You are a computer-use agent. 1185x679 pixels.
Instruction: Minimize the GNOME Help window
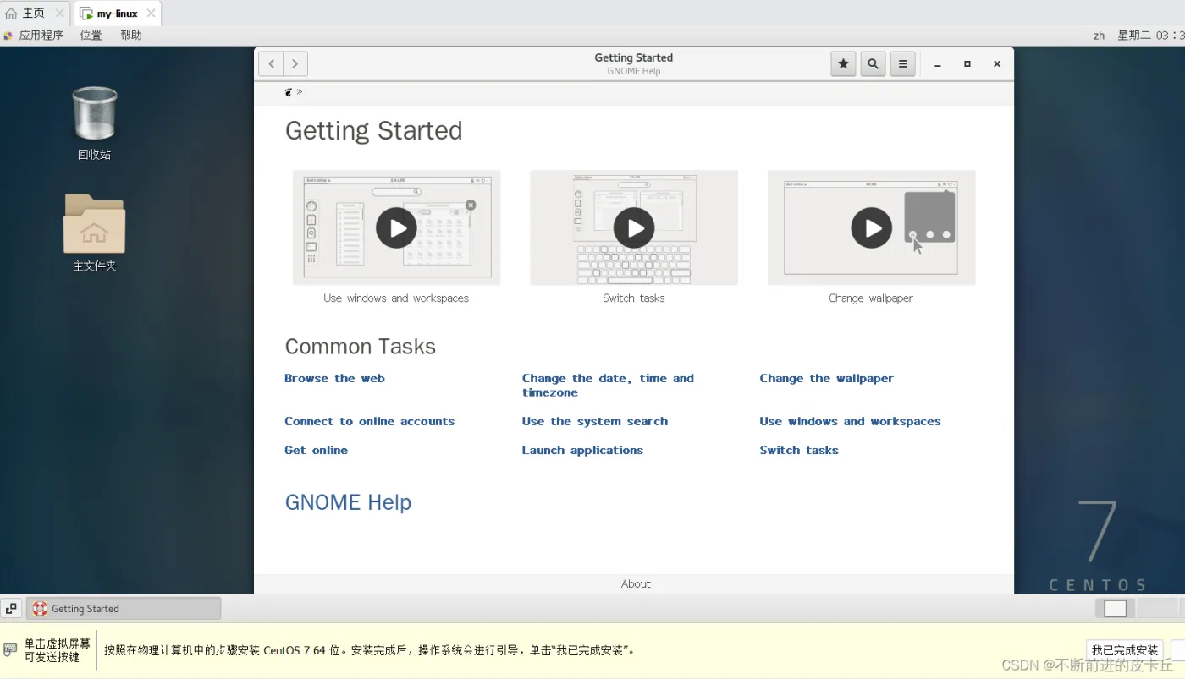(938, 64)
